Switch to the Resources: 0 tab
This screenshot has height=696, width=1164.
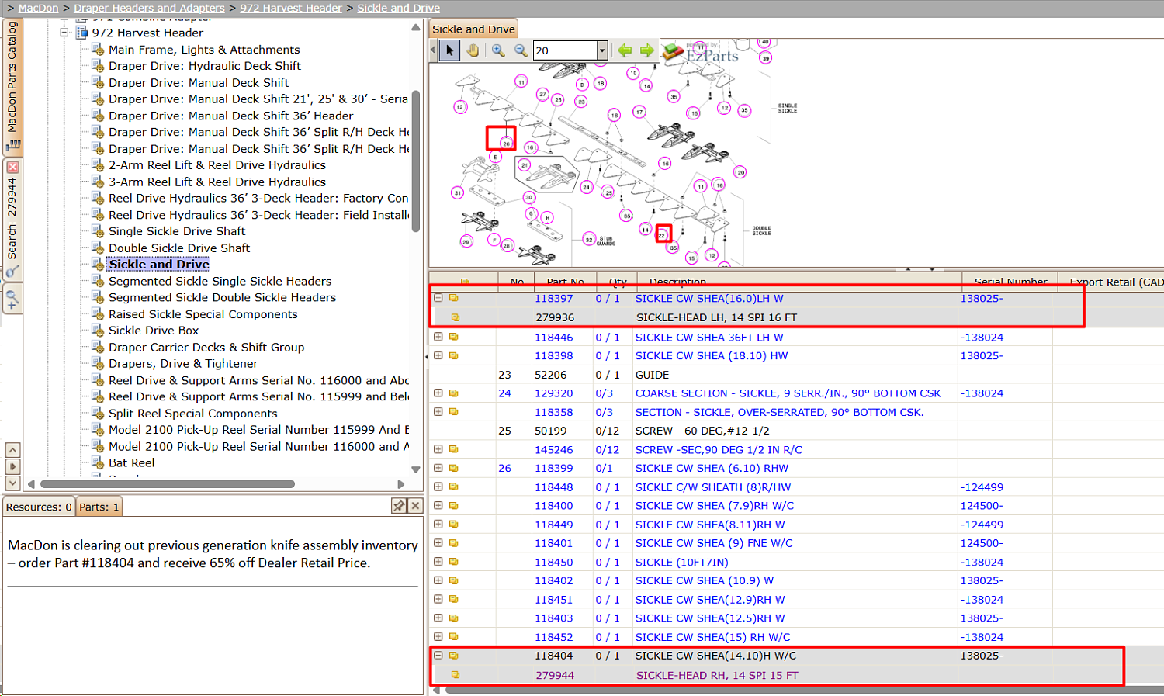click(39, 507)
